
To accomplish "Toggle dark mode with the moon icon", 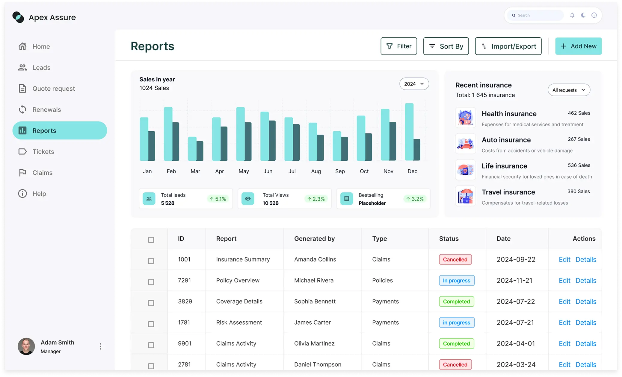I will [x=582, y=15].
